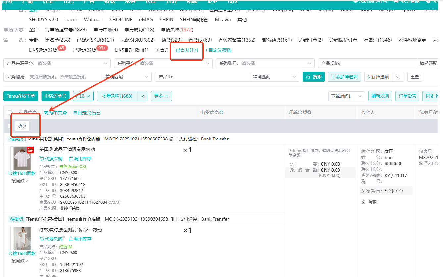443x277 pixels.
Task: Click the question mark icon in 申请中
Action: [x=110, y=30]
